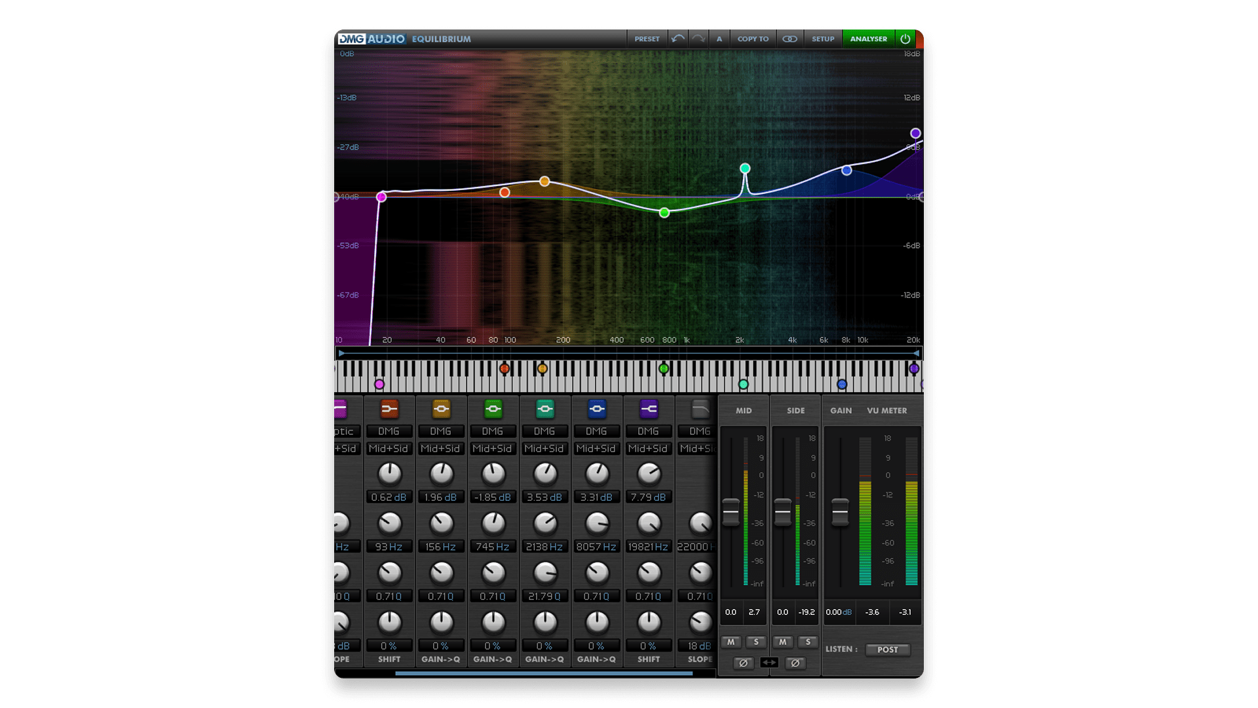The image size is (1258, 708).
Task: Mute the Mid channel
Action: pos(731,642)
